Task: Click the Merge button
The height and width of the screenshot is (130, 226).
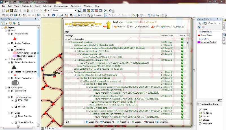Action: 166,27
